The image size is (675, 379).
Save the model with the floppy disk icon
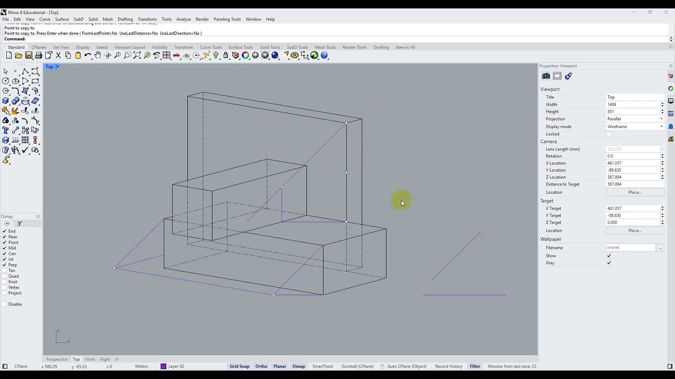pos(28,55)
